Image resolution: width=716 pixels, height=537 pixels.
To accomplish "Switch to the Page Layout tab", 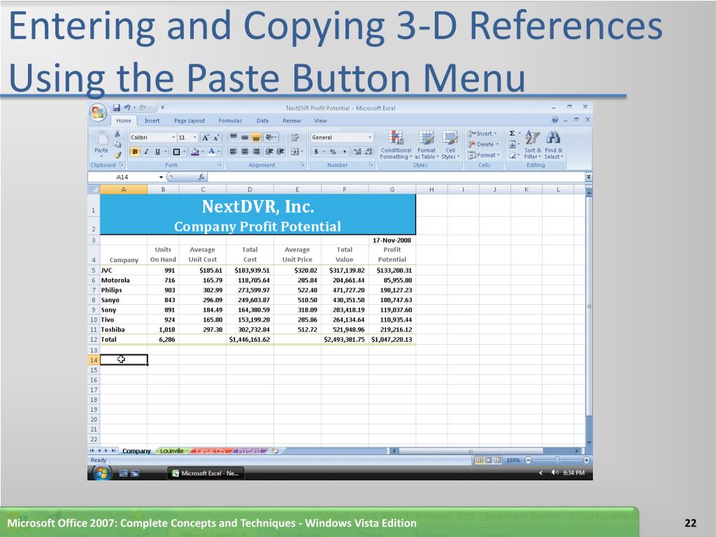I will coord(189,120).
